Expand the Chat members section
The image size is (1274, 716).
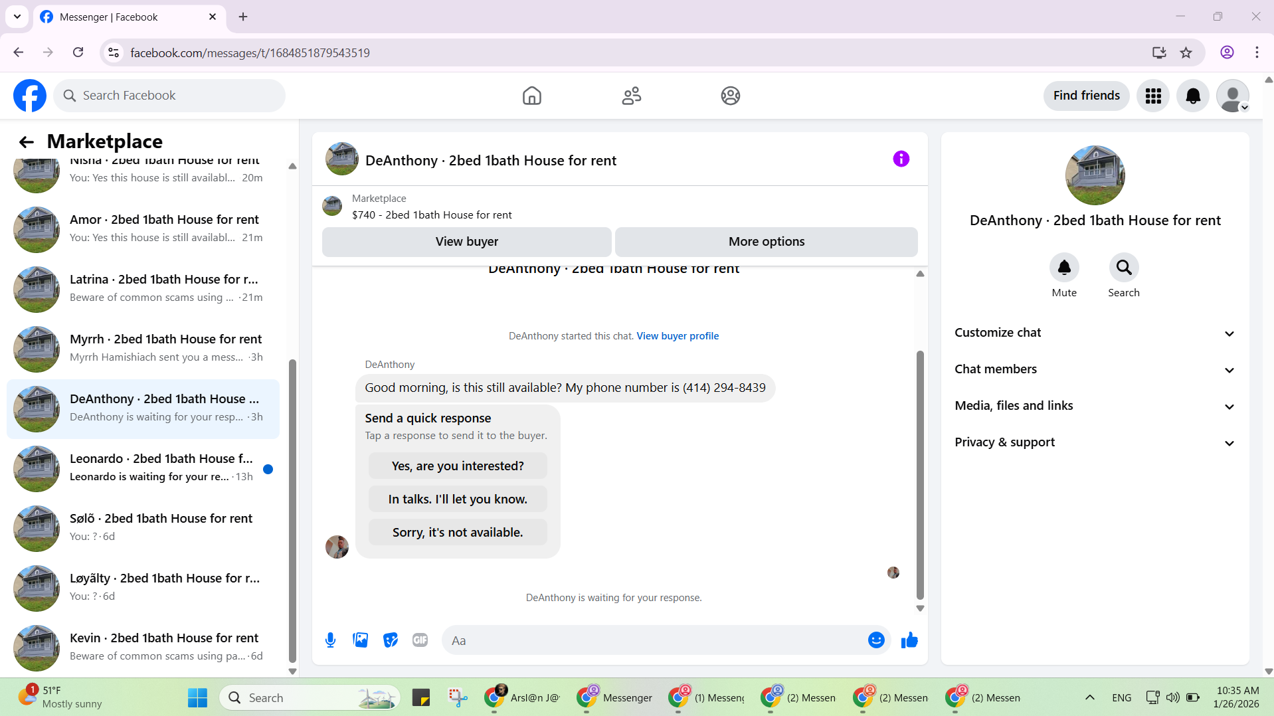point(1095,369)
